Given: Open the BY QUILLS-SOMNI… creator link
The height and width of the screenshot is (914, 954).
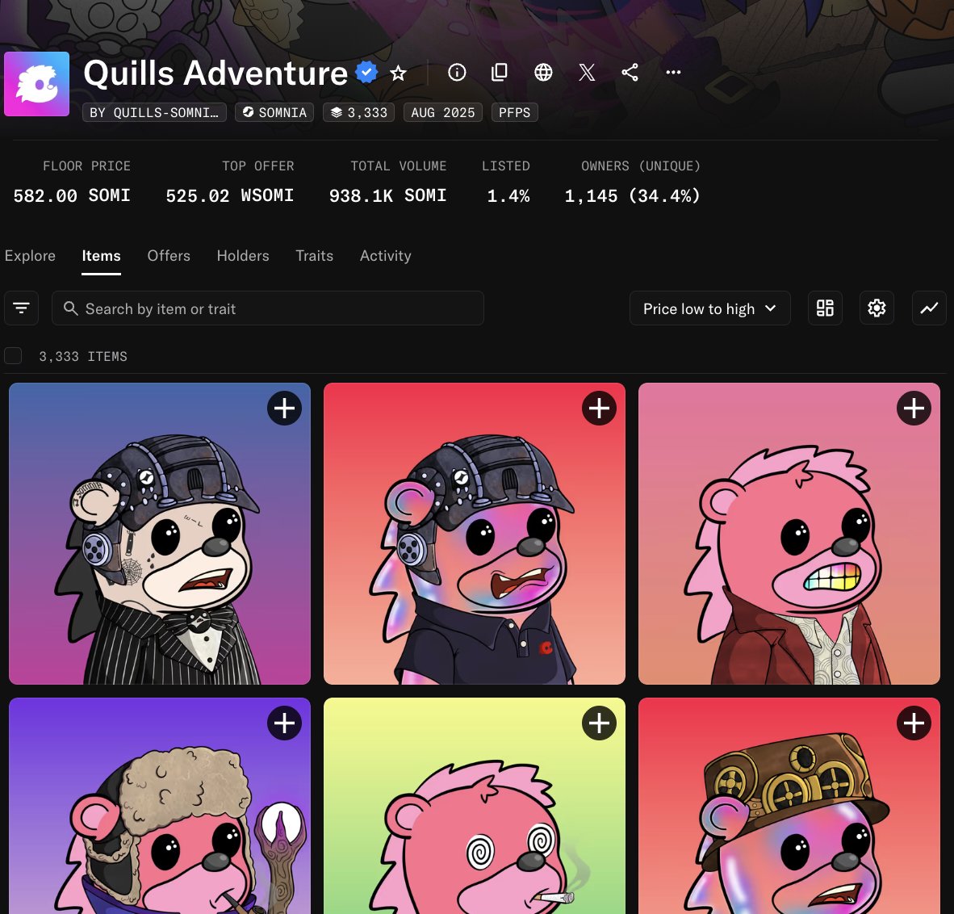Looking at the screenshot, I should [x=154, y=112].
